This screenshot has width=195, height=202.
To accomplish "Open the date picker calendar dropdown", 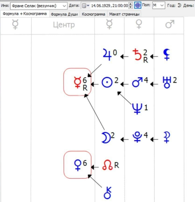I will (x=88, y=6).
